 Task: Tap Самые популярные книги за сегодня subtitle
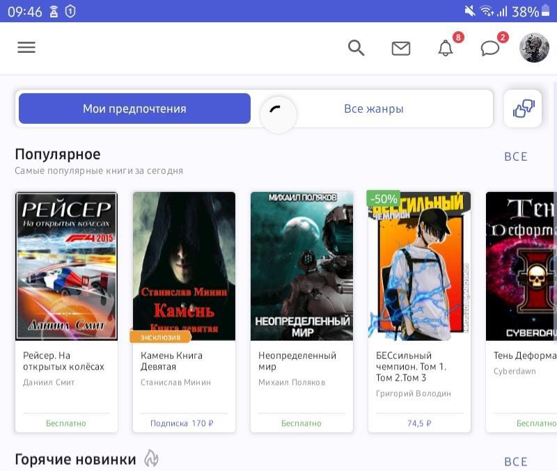pos(99,170)
